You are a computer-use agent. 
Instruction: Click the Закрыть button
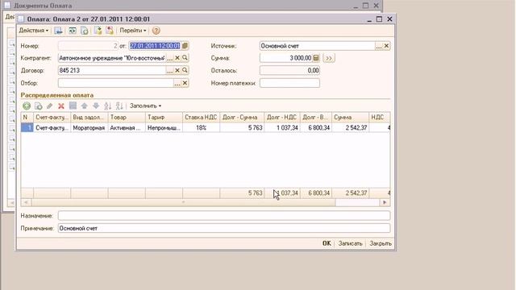coord(381,243)
